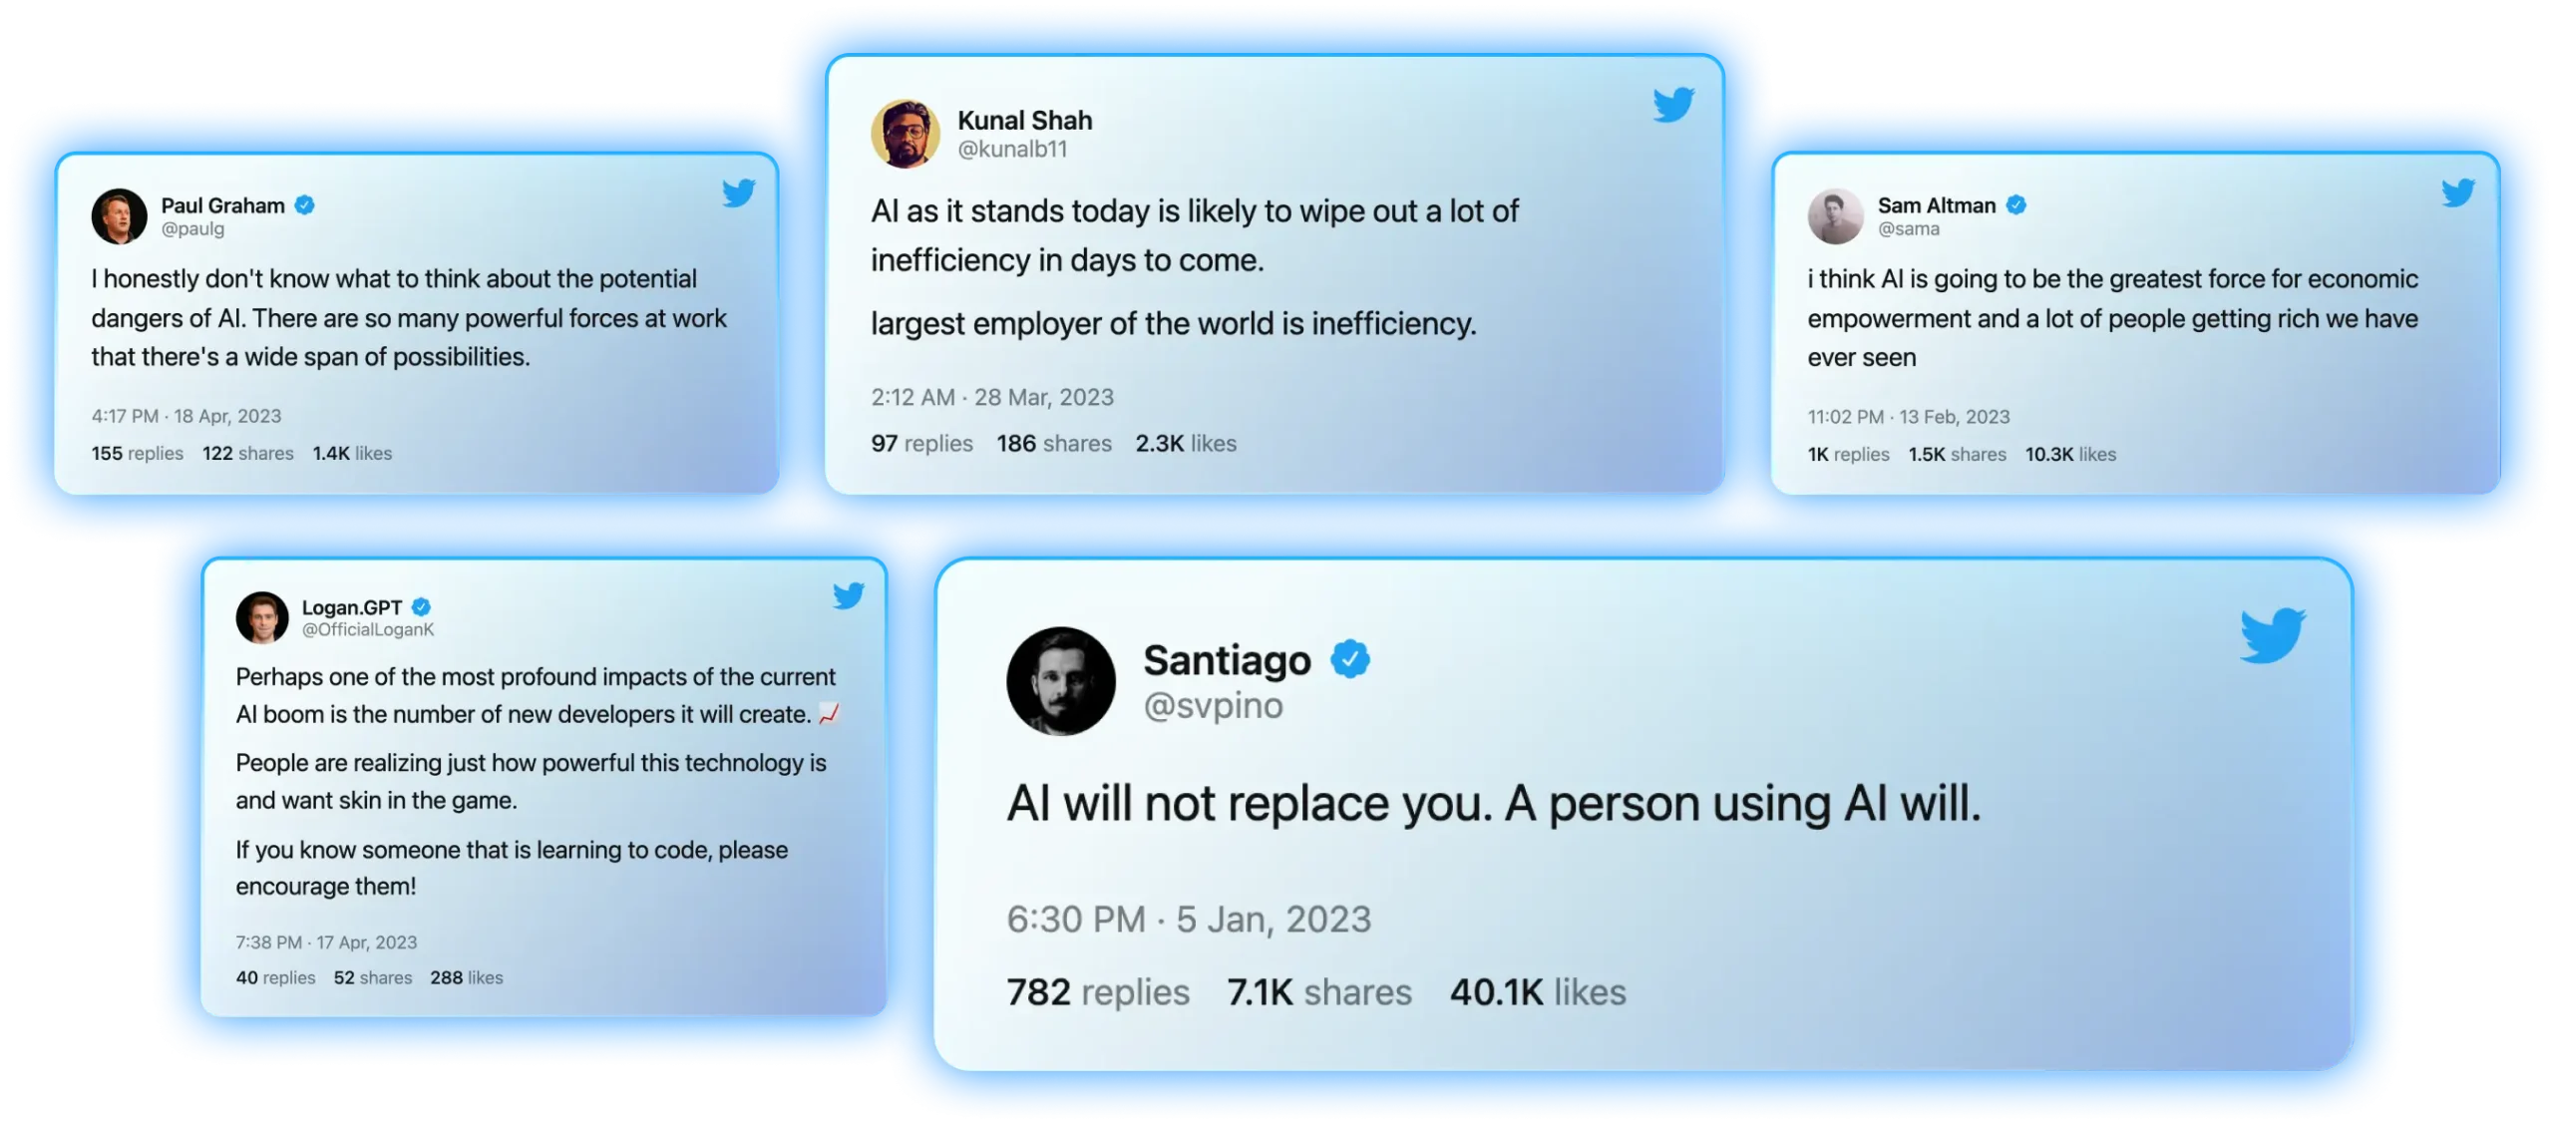2553x1124 pixels.
Task: Open Santiago's profile avatar
Action: (1060, 680)
